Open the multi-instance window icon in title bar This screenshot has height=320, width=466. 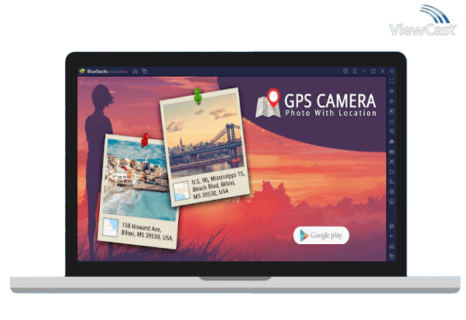click(145, 71)
